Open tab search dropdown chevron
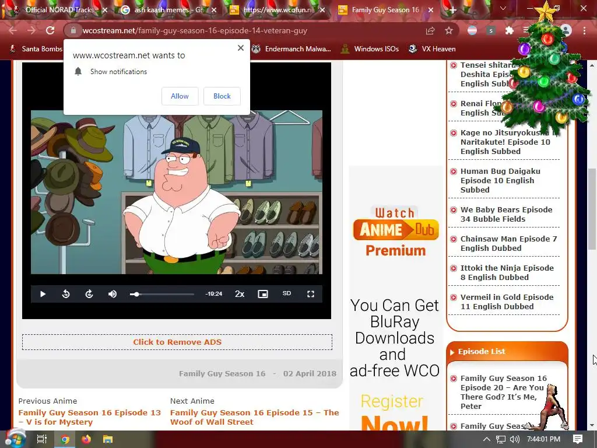 503,8
